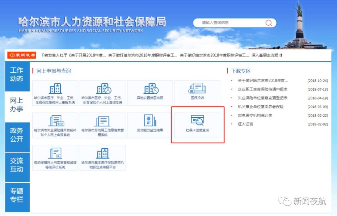Open download 关于做好哈尔滨市2018年度…
The height and width of the screenshot is (216, 337).
(x=263, y=81)
